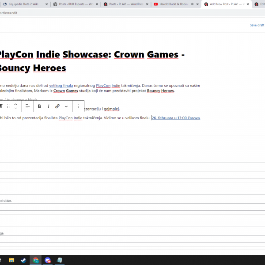This screenshot has height=265, width=265.
Task: Move block up arrow
Action: point(16,104)
